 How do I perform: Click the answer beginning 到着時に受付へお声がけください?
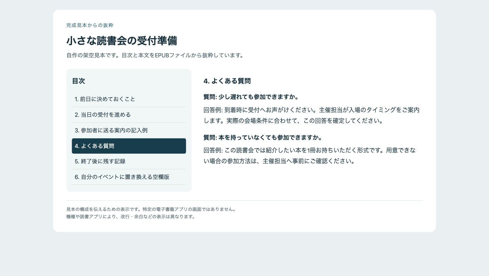(x=312, y=115)
